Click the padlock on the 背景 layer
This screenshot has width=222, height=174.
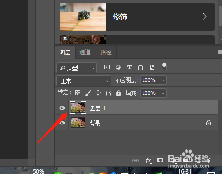(209, 123)
